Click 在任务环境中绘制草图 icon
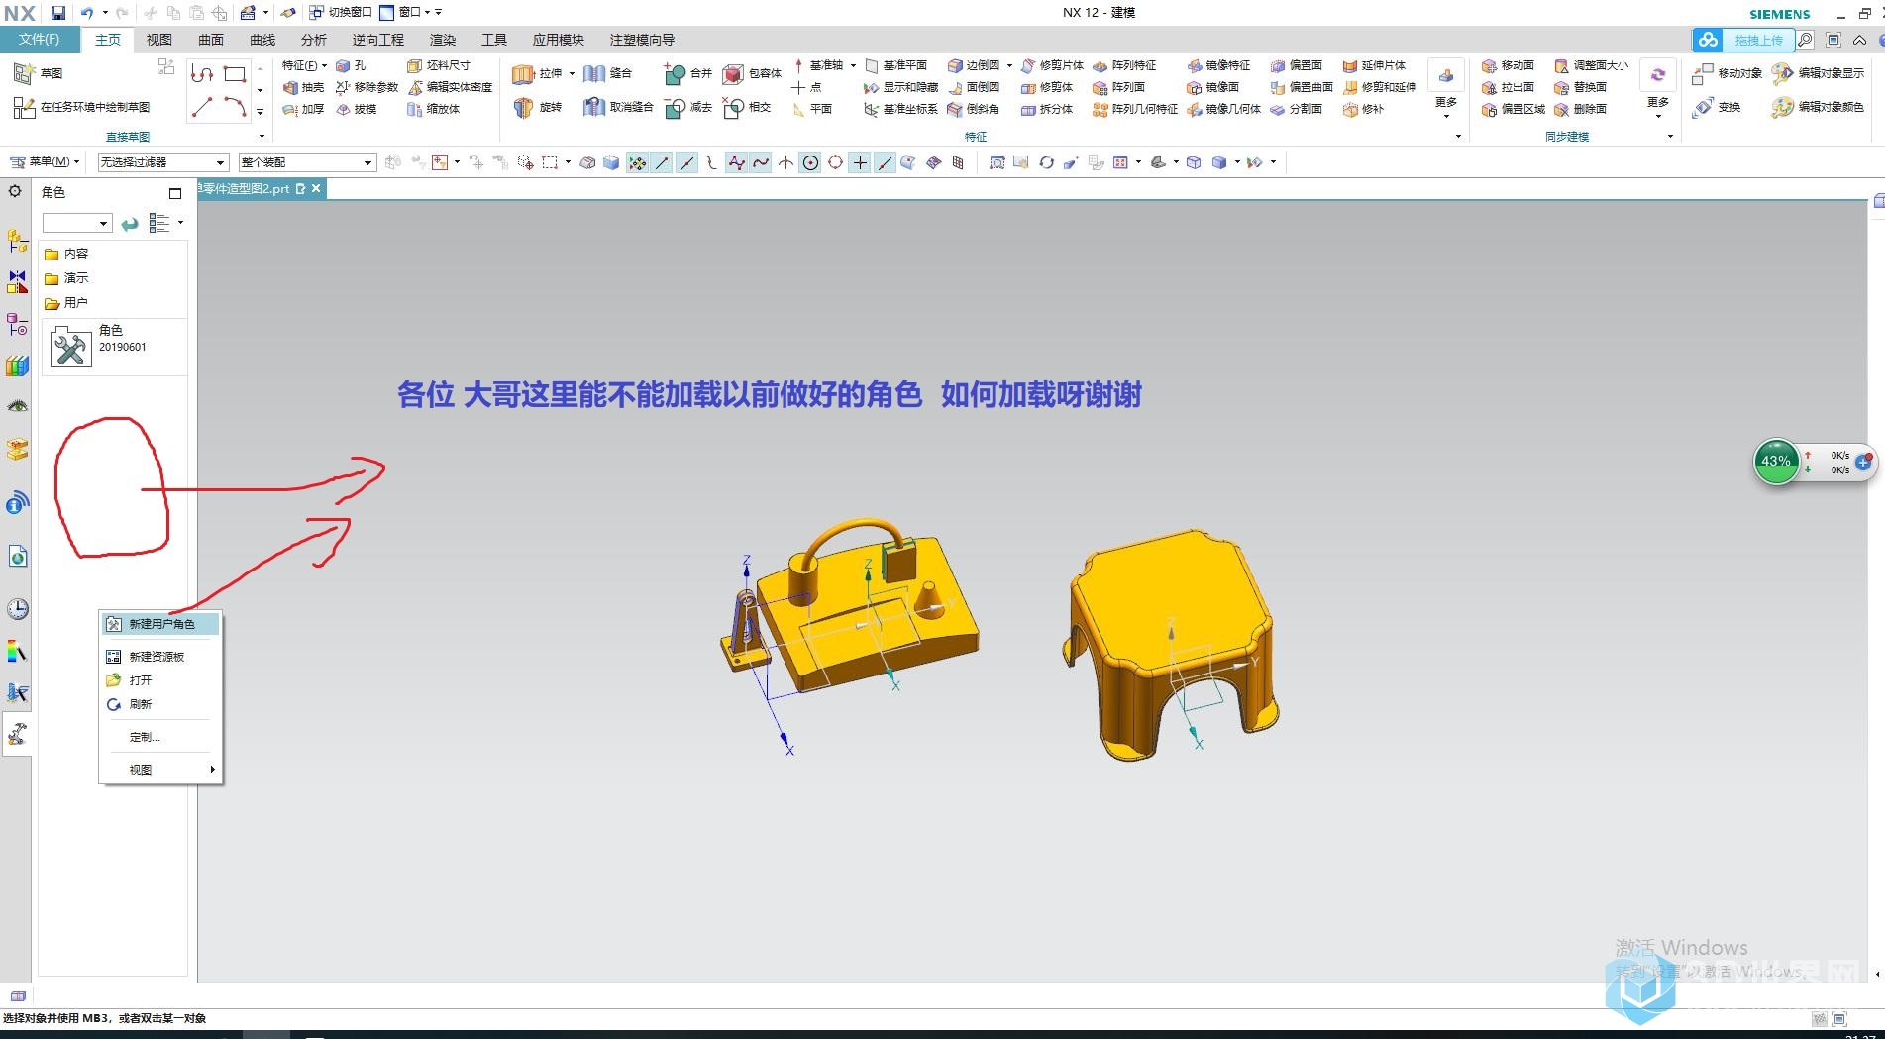This screenshot has width=1885, height=1039. (x=24, y=107)
